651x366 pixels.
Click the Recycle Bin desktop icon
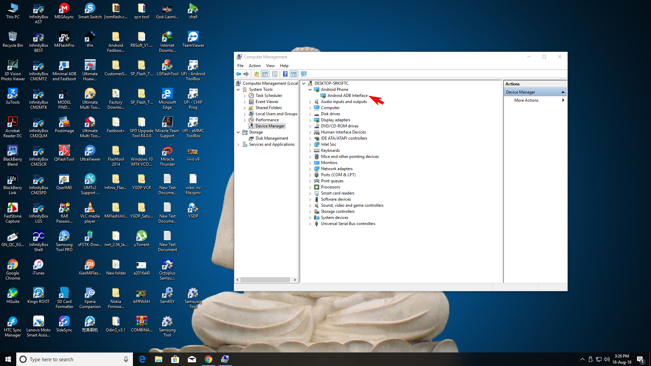pyautogui.click(x=13, y=39)
